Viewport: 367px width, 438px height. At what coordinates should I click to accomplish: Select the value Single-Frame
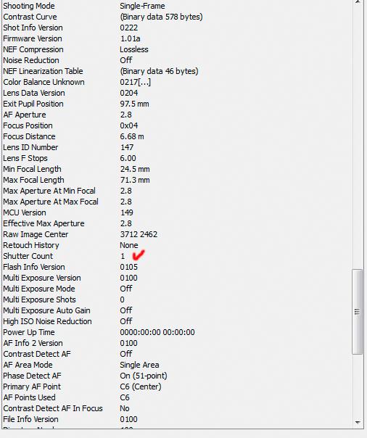142,6
